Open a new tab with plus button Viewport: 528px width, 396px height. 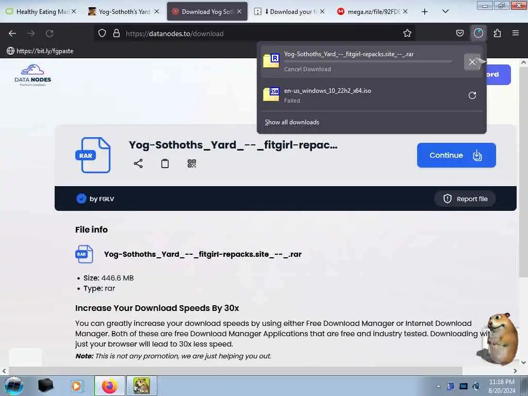(425, 12)
